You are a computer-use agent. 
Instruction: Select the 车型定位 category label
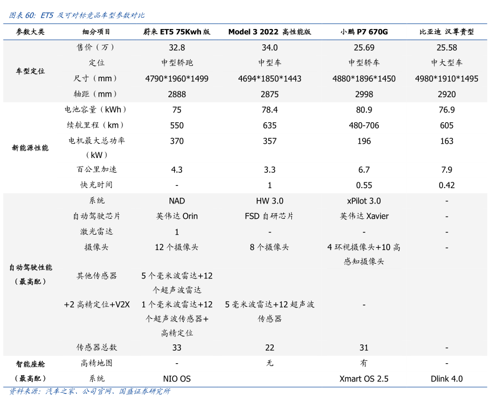coord(30,71)
